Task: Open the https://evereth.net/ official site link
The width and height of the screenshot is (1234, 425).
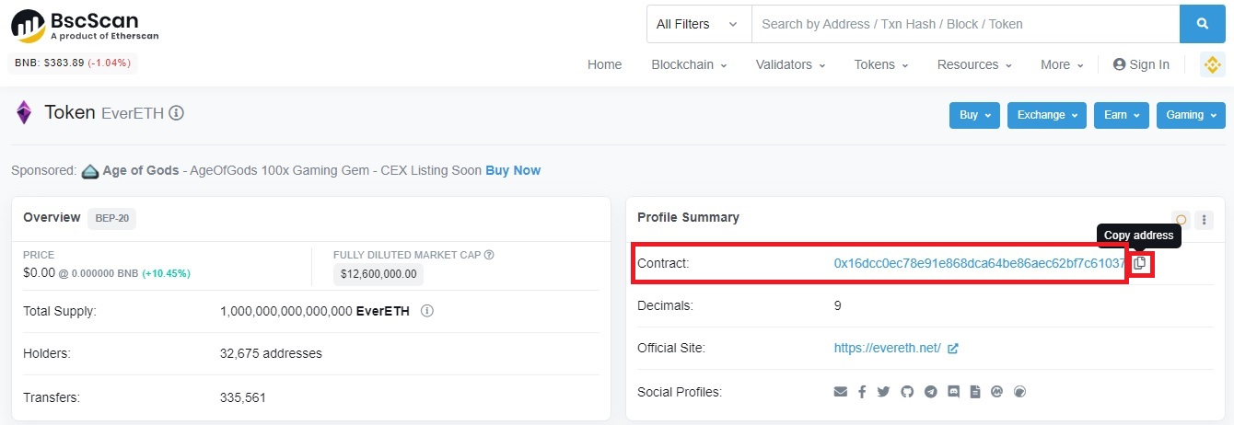Action: coord(887,348)
